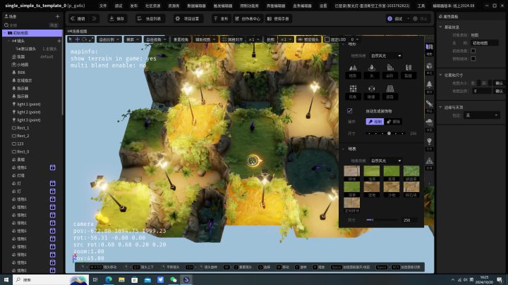508x285 pixels.
Task: Tick the 初始地图 checkbox in properties panel
Action: (473, 51)
